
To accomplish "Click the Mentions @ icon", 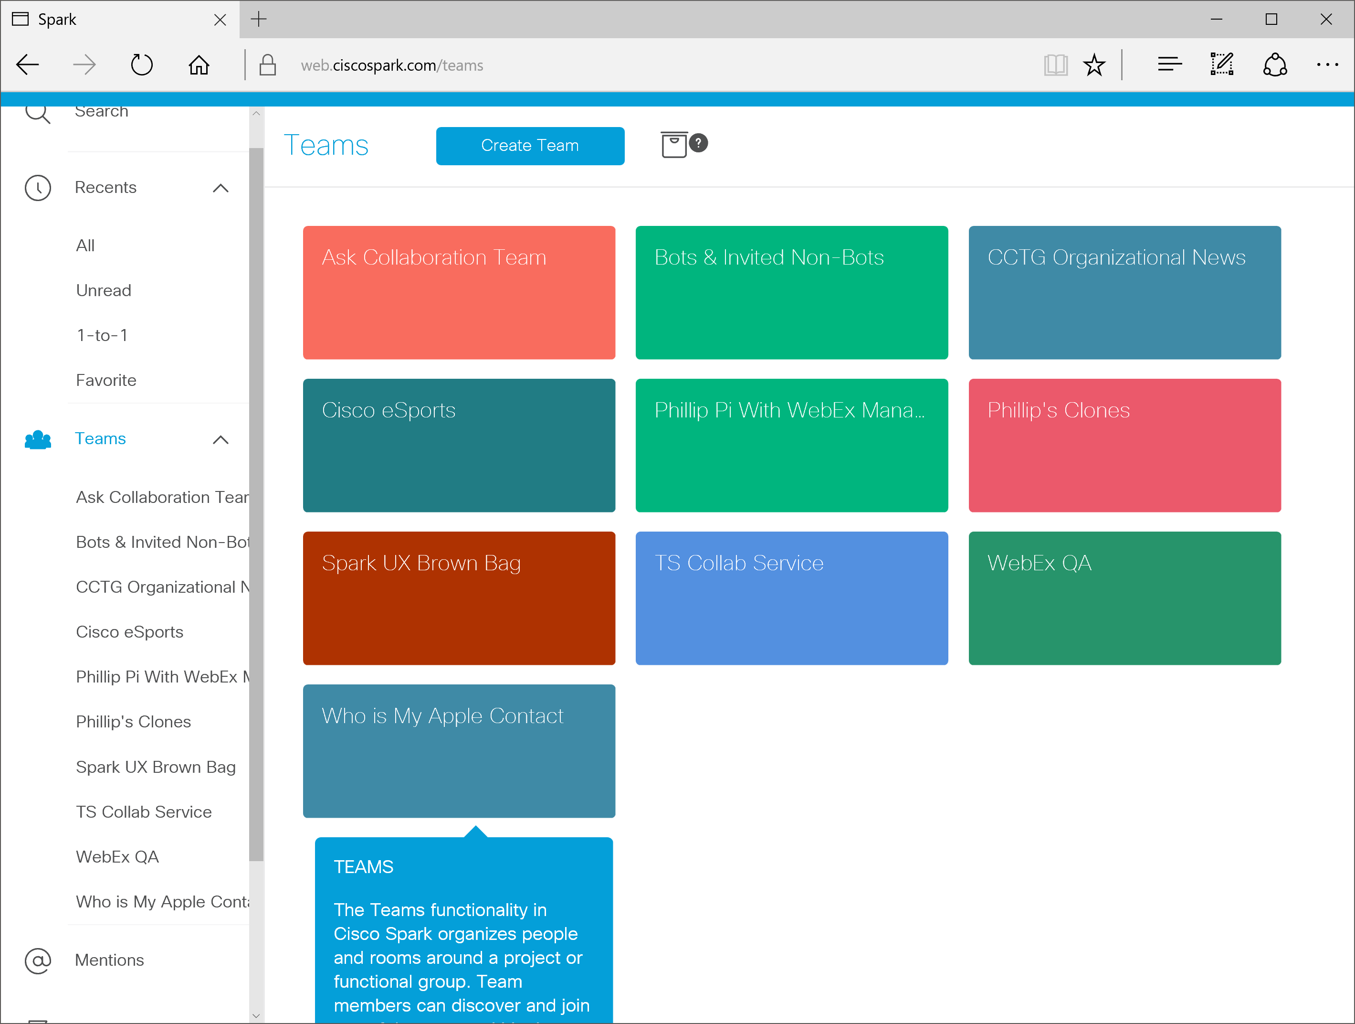I will [x=38, y=960].
